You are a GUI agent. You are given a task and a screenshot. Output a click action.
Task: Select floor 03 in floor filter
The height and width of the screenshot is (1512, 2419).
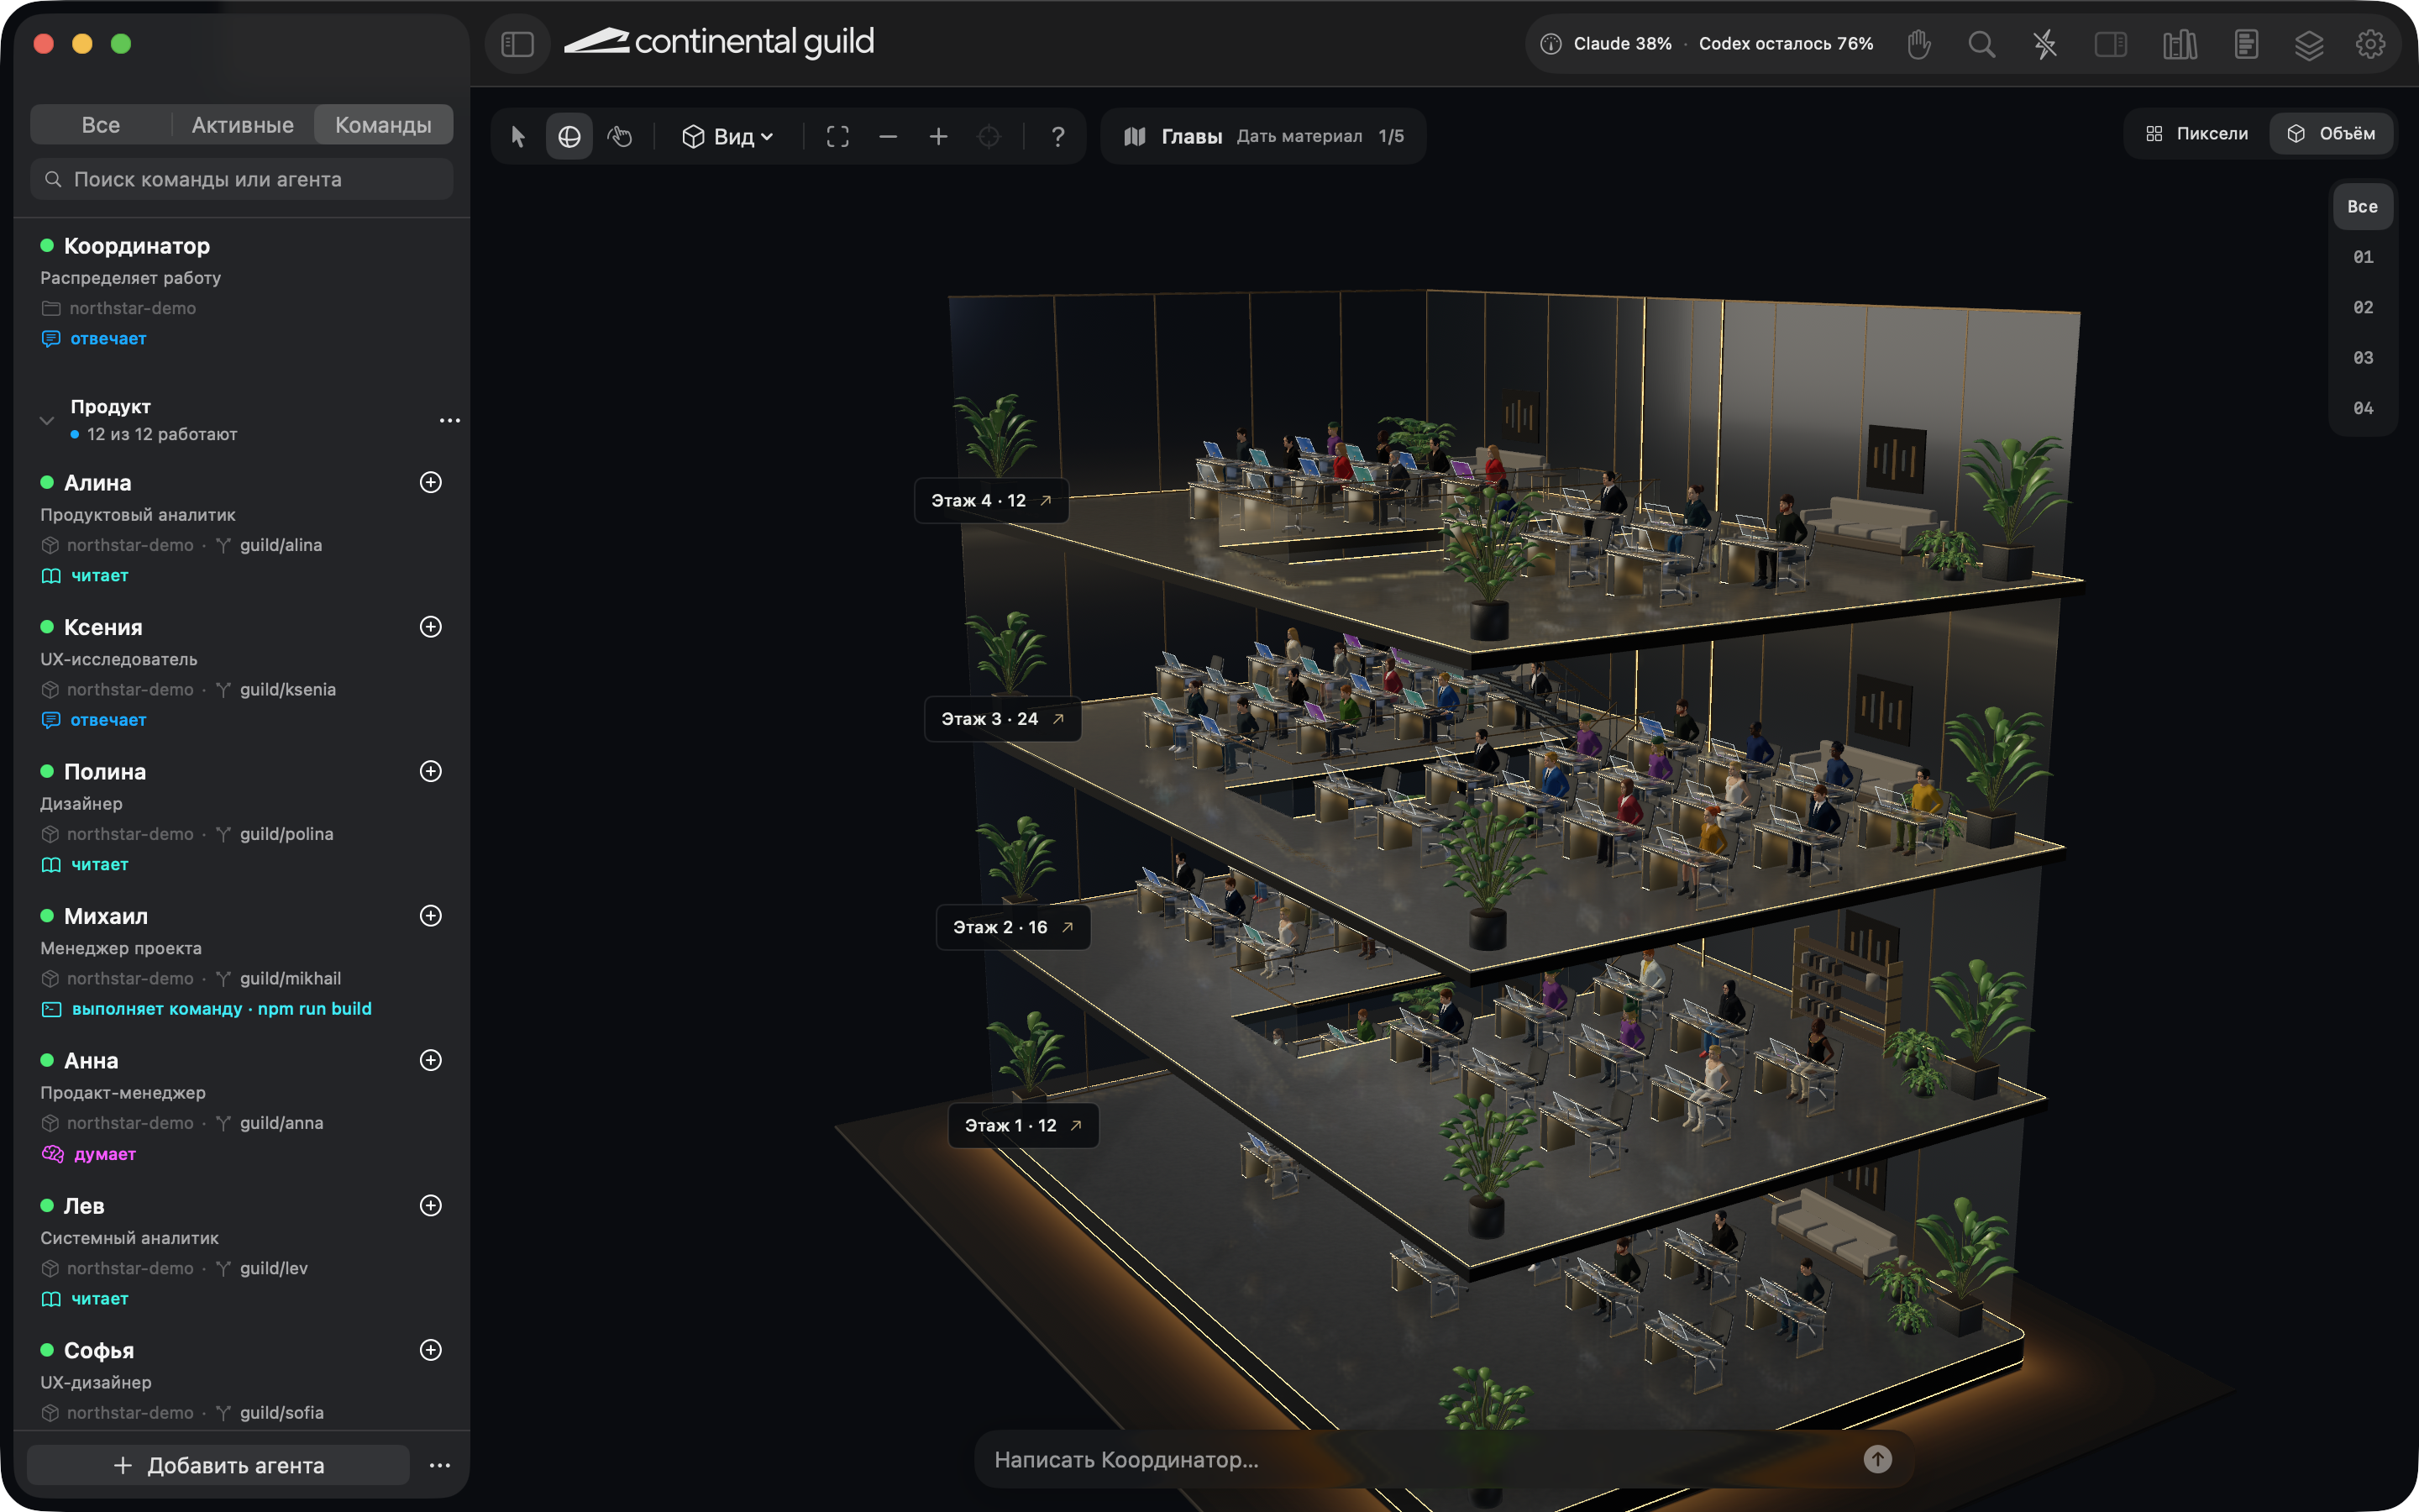[x=2362, y=358]
